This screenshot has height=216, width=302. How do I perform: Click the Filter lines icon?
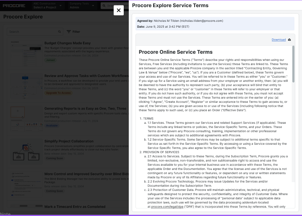click(69, 31)
